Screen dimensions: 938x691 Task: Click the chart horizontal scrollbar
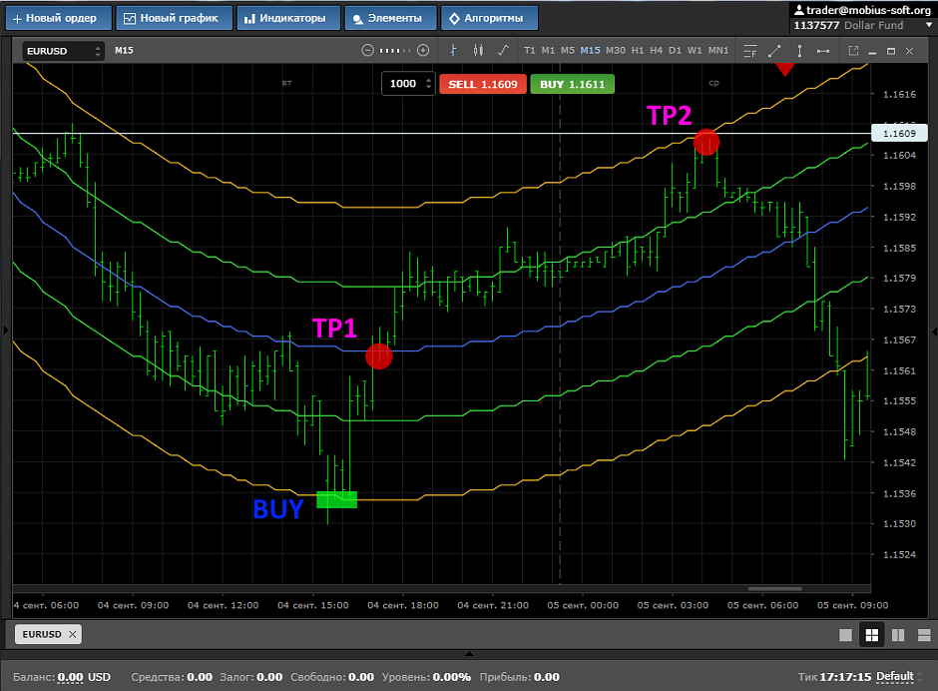click(774, 588)
